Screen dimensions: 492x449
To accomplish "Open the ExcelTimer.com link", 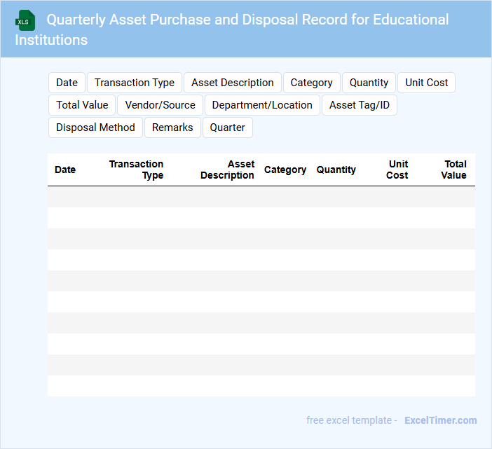I will [x=440, y=420].
